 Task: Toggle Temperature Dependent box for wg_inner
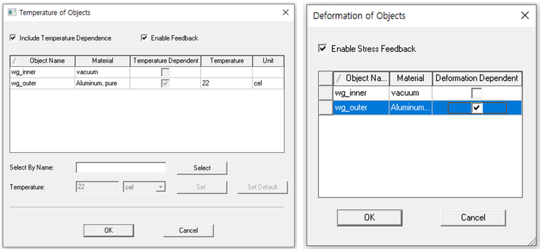point(165,72)
